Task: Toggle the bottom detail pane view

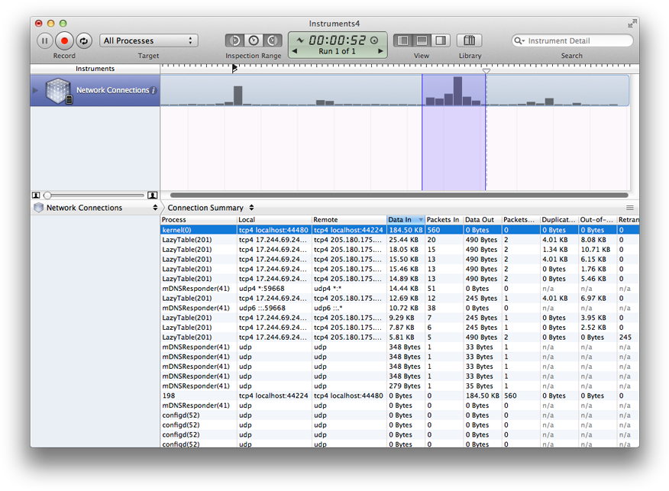Action: 422,40
